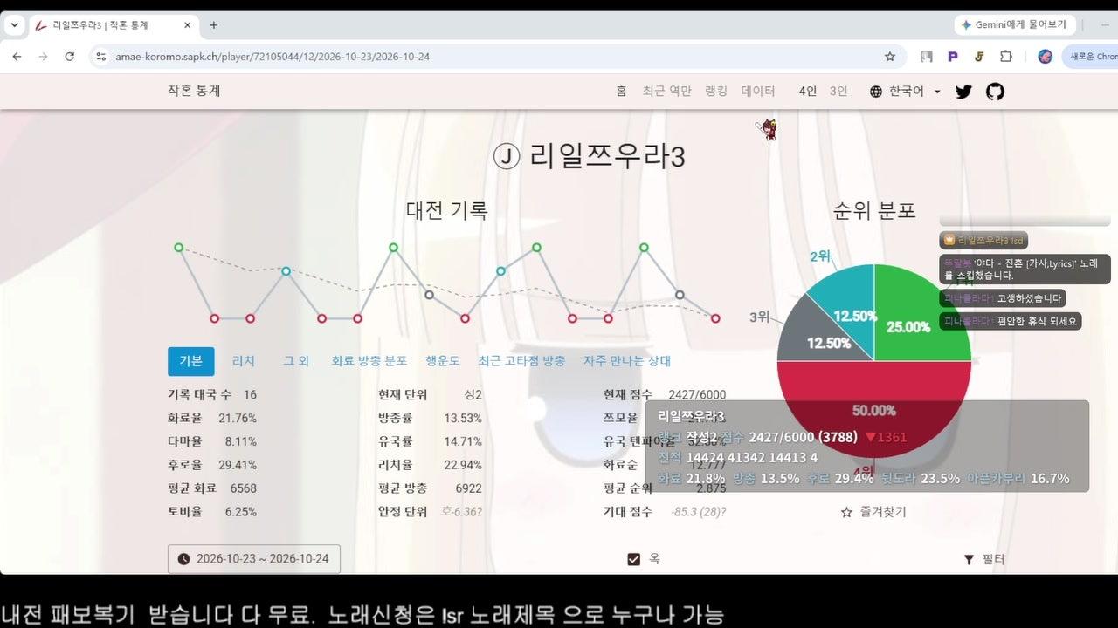The width and height of the screenshot is (1118, 628).
Task: Open the date range picker 2026-10-23 ~ 2026-10-24
Action: (x=254, y=559)
